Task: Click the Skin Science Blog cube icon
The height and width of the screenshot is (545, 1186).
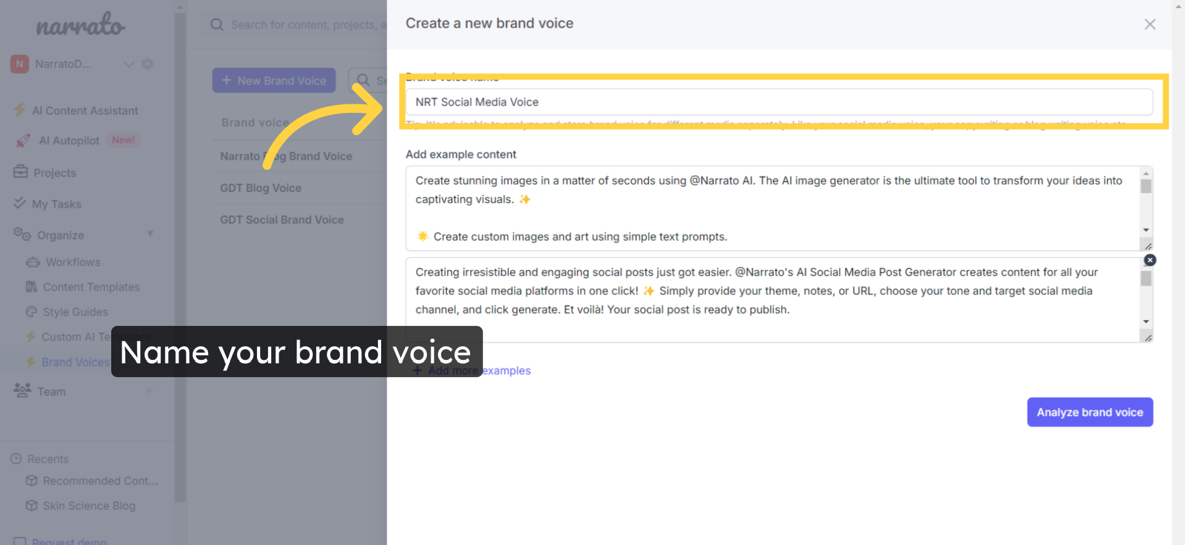Action: [32, 505]
